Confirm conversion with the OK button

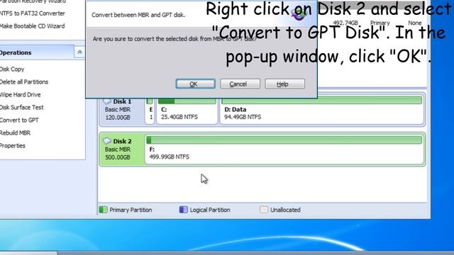pyautogui.click(x=196, y=84)
